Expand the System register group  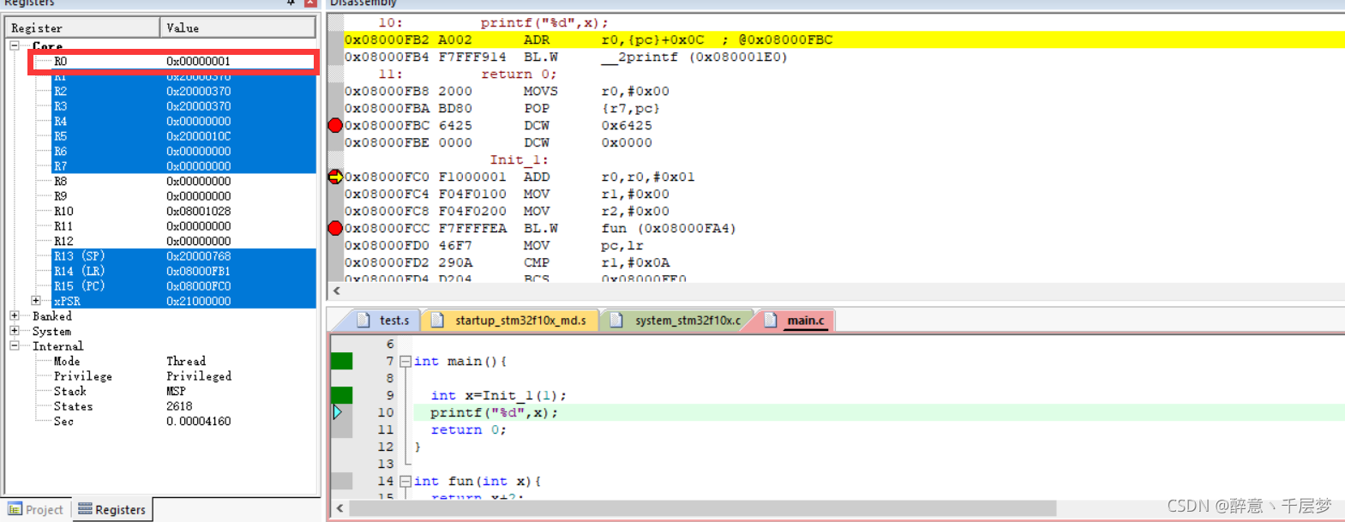(x=15, y=331)
